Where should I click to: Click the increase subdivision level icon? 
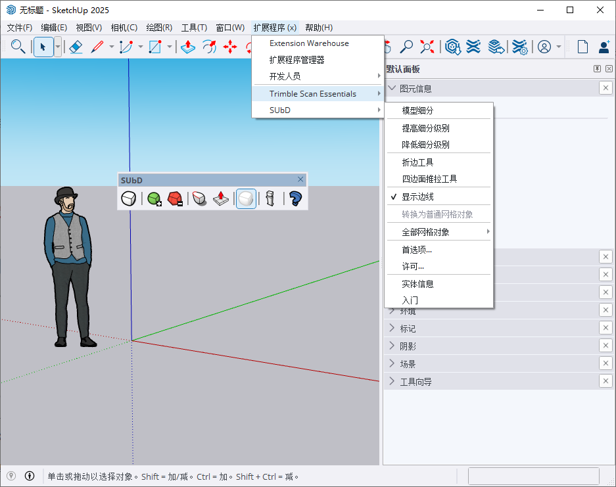[x=154, y=198]
